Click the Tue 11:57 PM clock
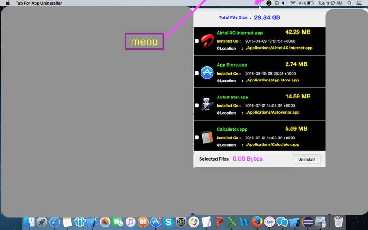Screen dimensions: 368x230 coord(330,3)
